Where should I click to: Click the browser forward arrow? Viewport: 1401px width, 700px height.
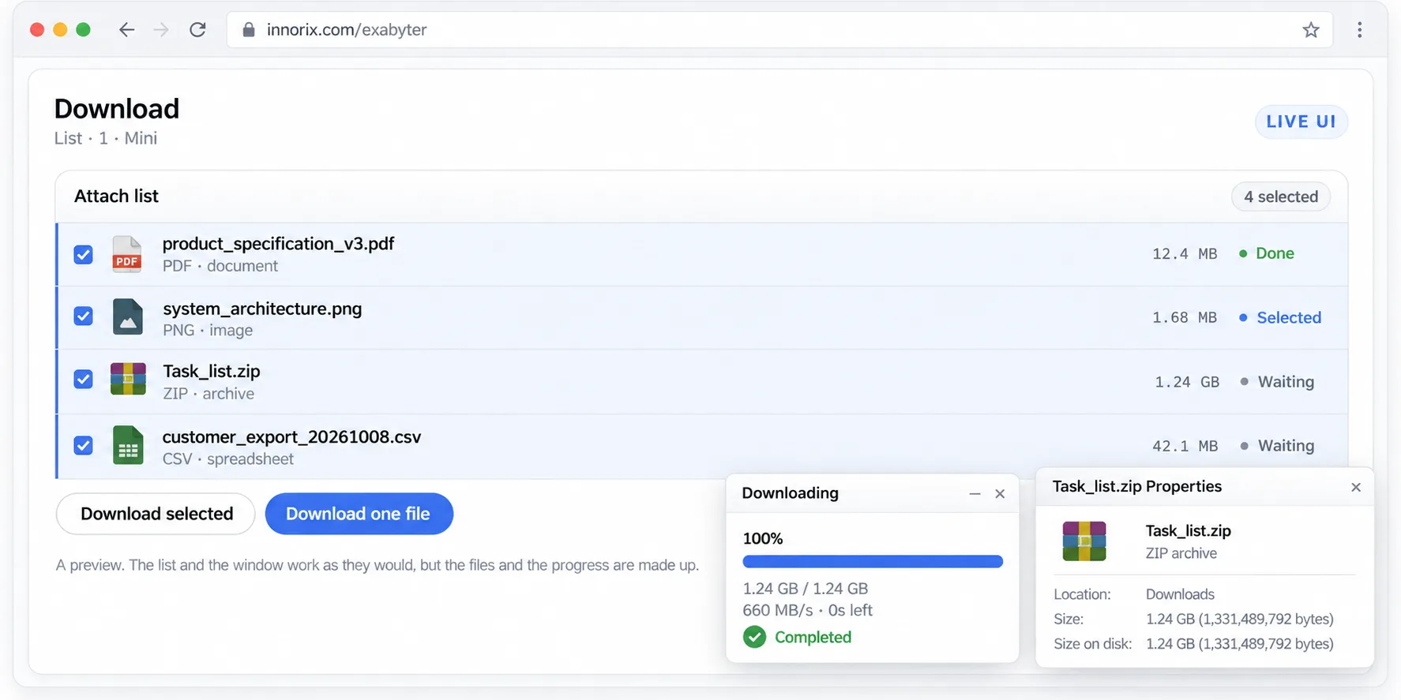161,30
